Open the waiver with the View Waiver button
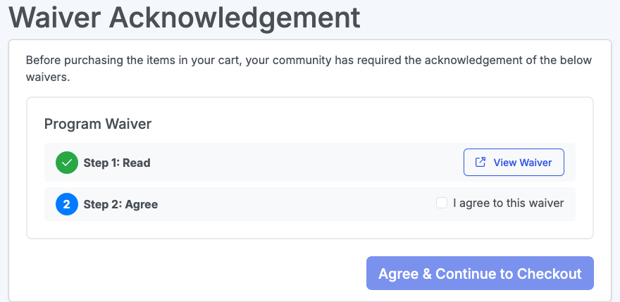The height and width of the screenshot is (302, 620). tap(513, 163)
